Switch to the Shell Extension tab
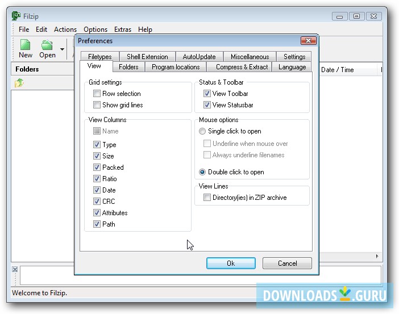 (147, 56)
